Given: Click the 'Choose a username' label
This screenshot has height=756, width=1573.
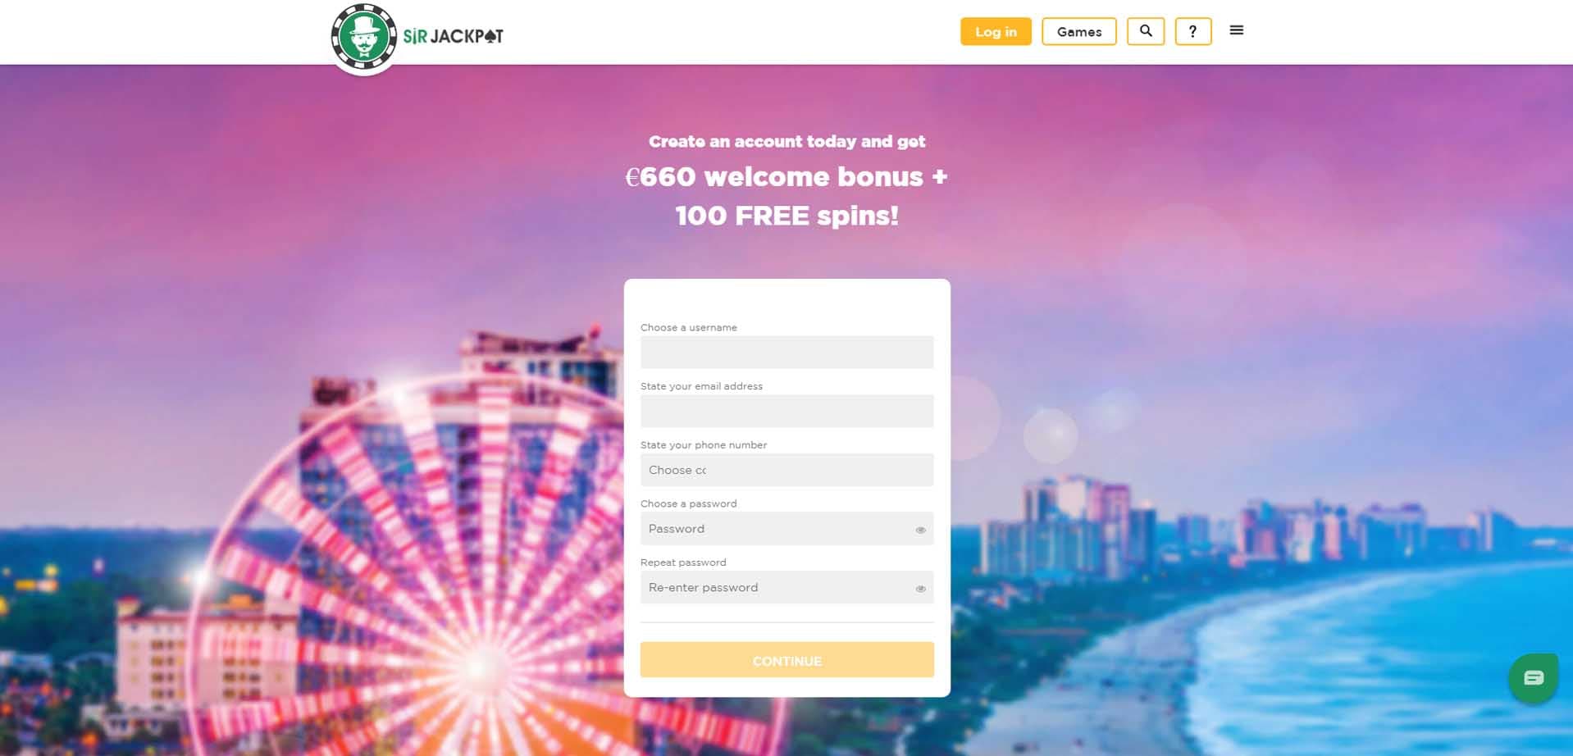Looking at the screenshot, I should tap(689, 327).
